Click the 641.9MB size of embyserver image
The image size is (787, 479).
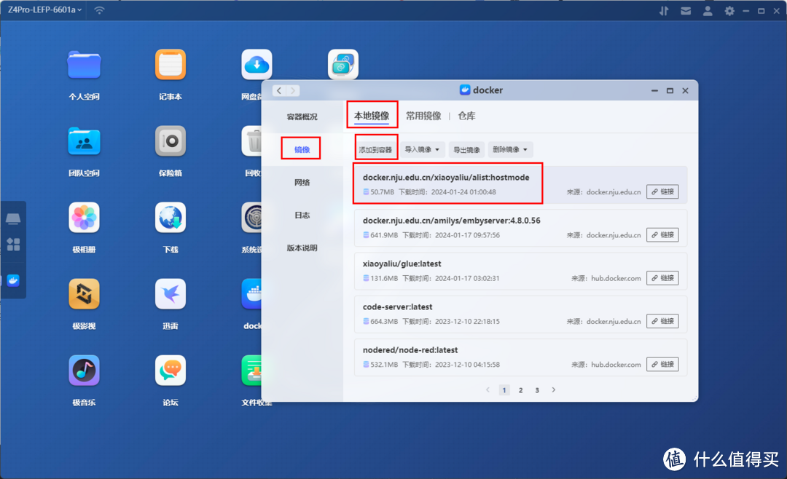pyautogui.click(x=384, y=235)
